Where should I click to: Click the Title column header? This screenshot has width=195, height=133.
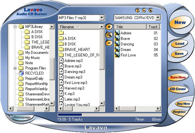130,27
